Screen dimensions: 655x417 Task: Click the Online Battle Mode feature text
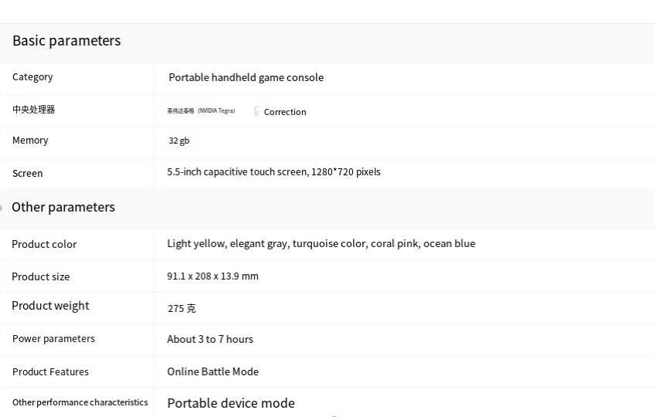(x=213, y=372)
